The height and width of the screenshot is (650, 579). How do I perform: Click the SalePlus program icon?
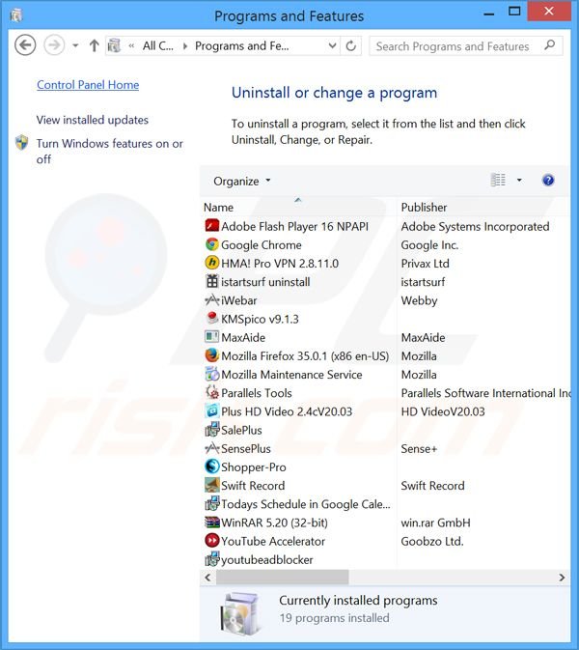click(211, 430)
